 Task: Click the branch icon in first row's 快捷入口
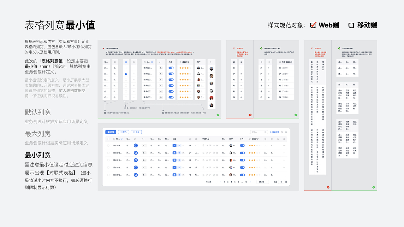210,146
